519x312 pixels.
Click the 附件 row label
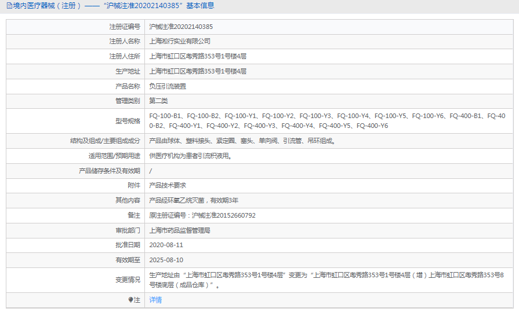(x=134, y=185)
